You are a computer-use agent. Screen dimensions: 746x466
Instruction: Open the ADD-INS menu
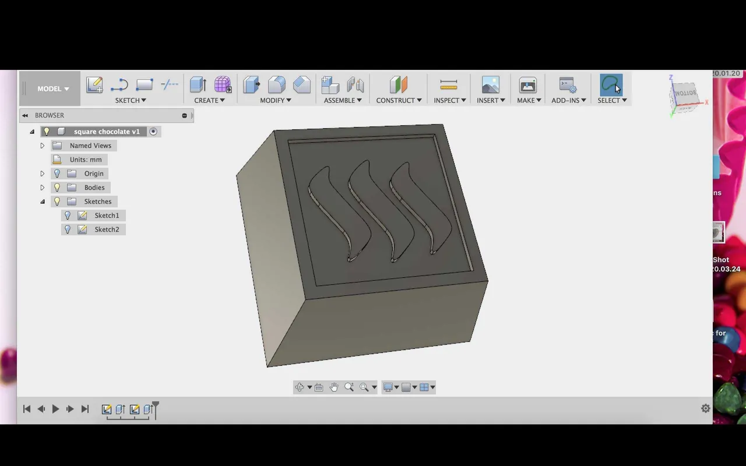click(569, 100)
